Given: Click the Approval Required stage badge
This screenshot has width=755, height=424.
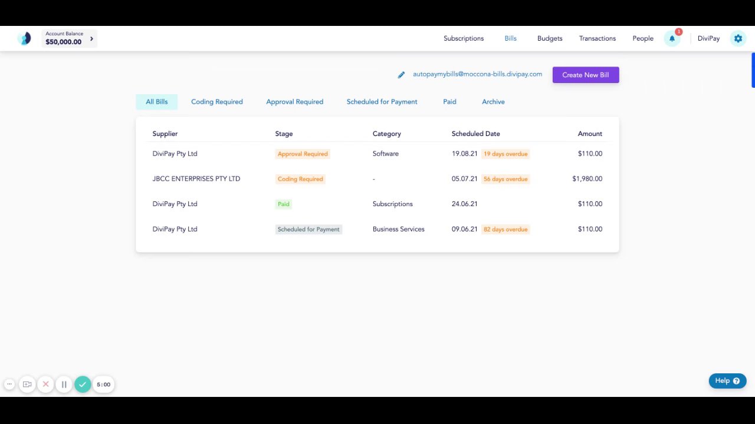Looking at the screenshot, I should 303,154.
